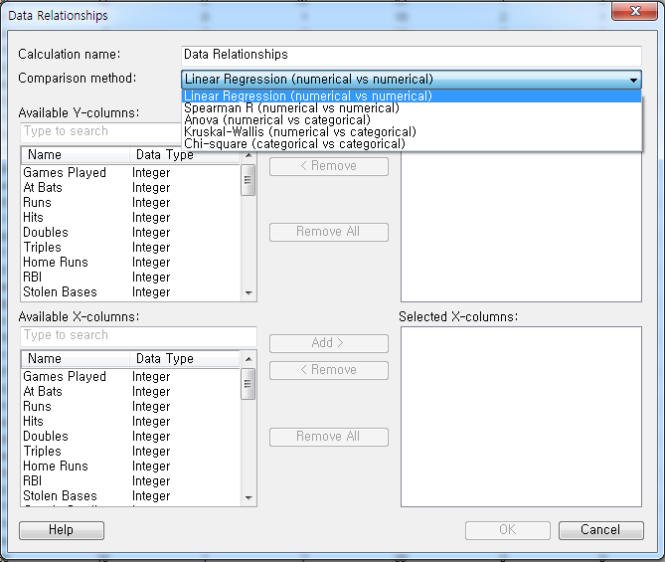The image size is (665, 562).
Task: Click Remove All for Y-columns
Action: (x=329, y=232)
